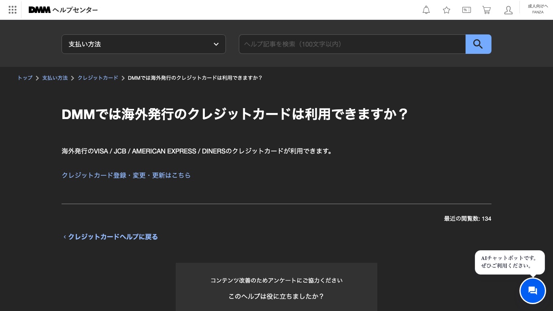Click このヘルプは役に立ちましたか？ text
The image size is (553, 311).
[276, 296]
